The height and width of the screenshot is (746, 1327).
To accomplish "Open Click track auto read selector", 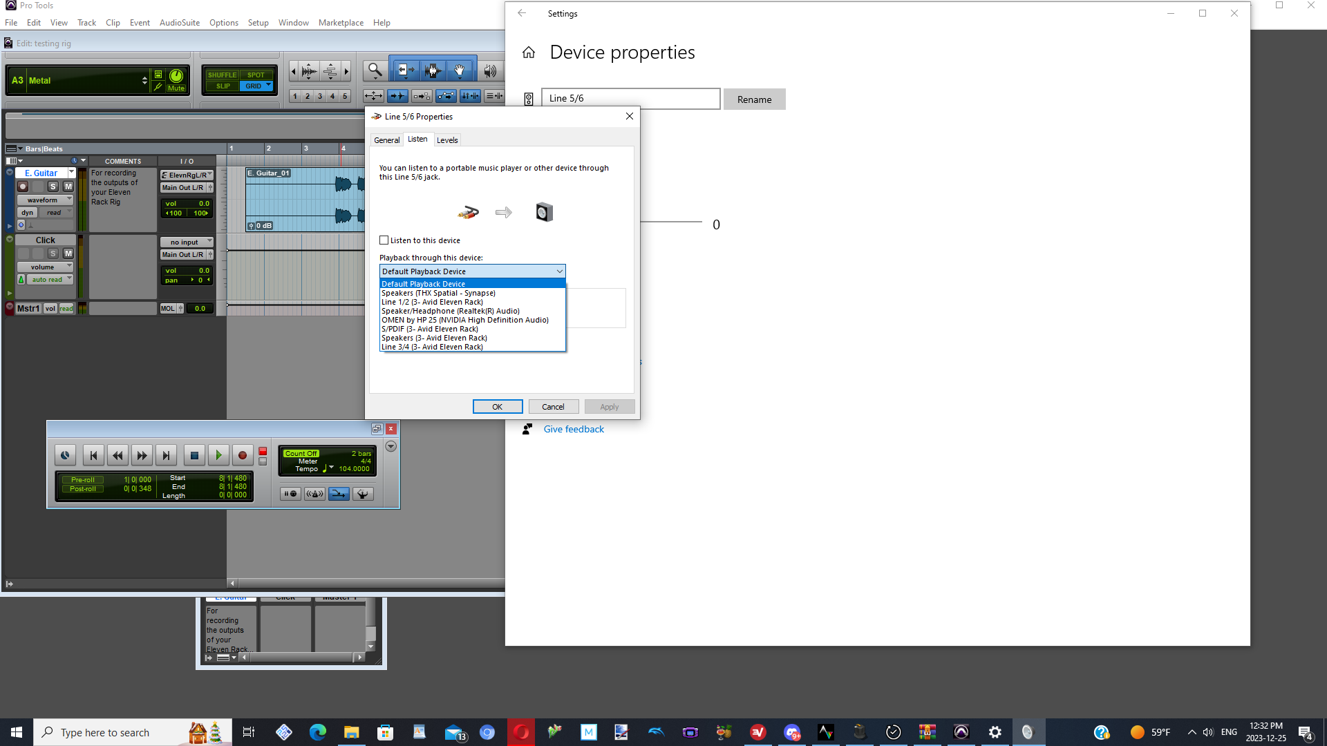I will tap(50, 280).
